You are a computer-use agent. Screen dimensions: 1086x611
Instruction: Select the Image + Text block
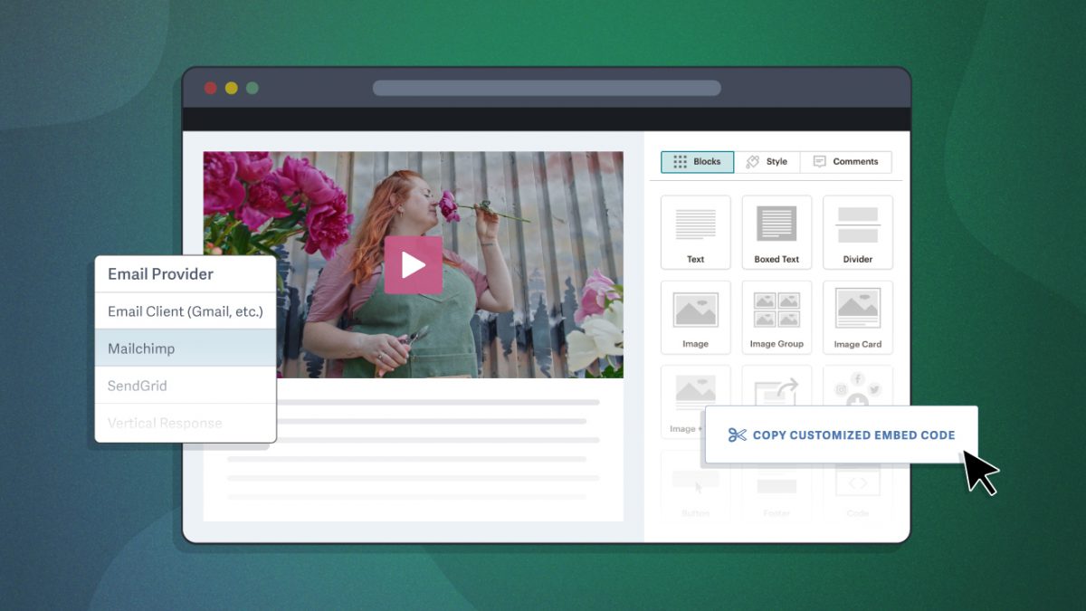[x=695, y=398]
